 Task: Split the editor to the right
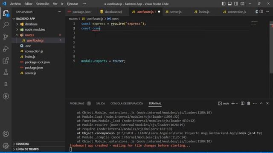coord(261,11)
